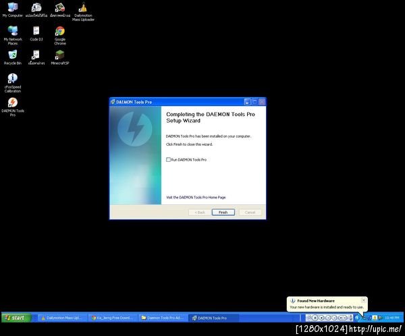Minimize the DAEMON Tools Pro setup window
Screen dimensions: 405x336
click(x=247, y=102)
